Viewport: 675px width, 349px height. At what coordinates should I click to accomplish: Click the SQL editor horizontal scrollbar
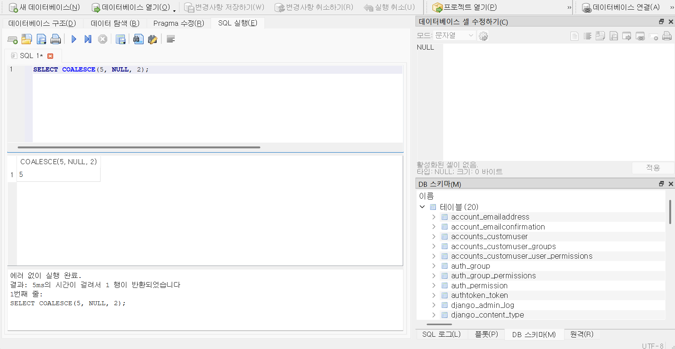pos(139,147)
